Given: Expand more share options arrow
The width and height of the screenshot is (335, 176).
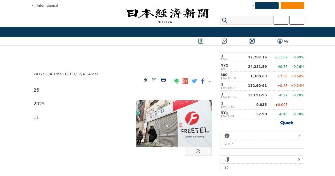Looking at the screenshot, I should 210,81.
